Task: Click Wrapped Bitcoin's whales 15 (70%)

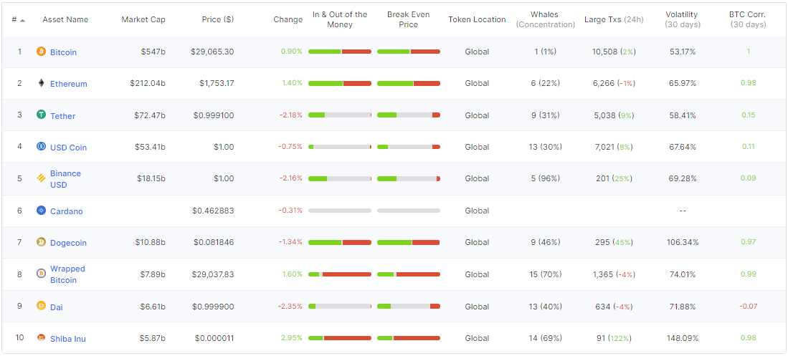Action: (x=545, y=274)
